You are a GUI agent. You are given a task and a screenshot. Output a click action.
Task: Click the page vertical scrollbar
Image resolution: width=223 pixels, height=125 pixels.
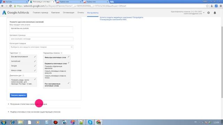pyautogui.click(x=222, y=62)
